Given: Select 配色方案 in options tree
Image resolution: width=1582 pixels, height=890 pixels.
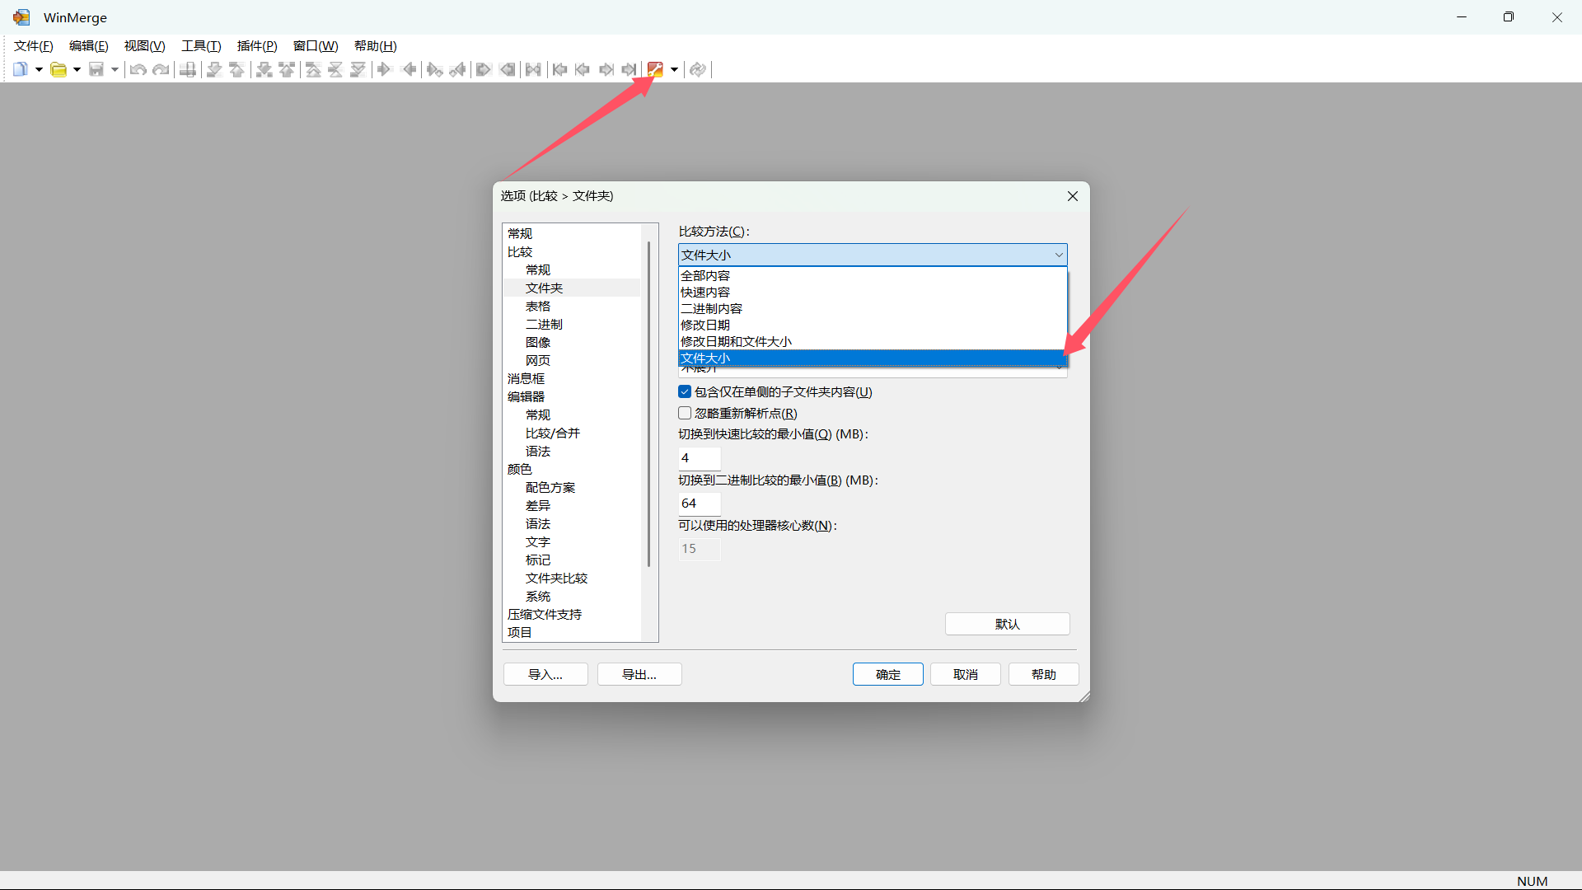Looking at the screenshot, I should [x=550, y=488].
